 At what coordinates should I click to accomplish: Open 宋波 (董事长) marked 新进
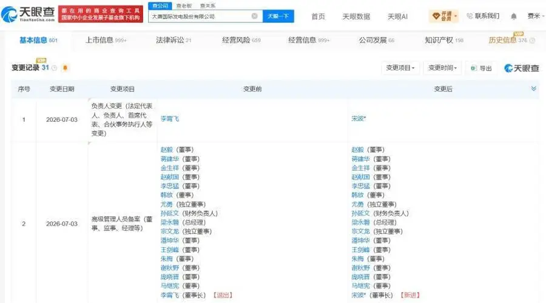[x=359, y=295]
